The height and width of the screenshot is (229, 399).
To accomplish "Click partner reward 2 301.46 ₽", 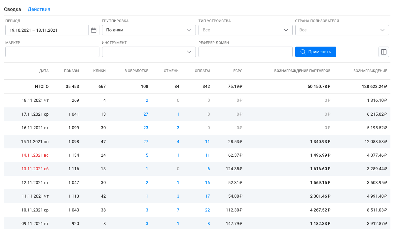I will (320, 196).
